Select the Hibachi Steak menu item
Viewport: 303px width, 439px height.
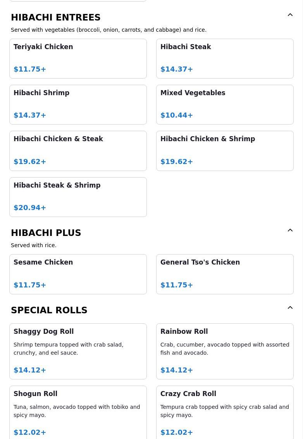click(x=225, y=58)
